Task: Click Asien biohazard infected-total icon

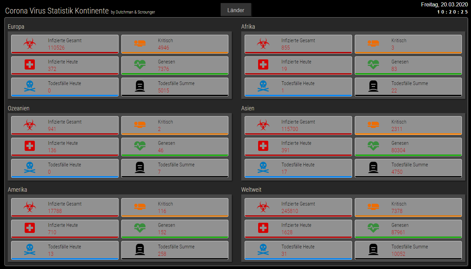Action: click(x=263, y=125)
